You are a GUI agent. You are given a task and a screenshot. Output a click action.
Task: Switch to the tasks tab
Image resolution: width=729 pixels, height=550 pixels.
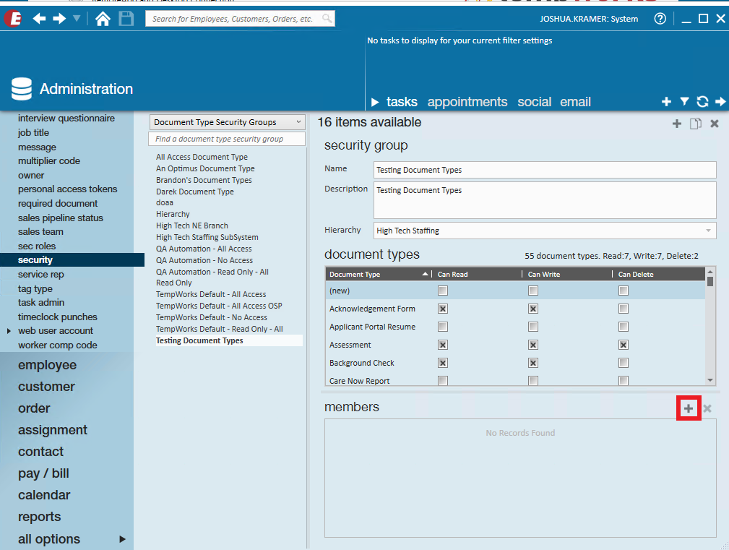pyautogui.click(x=402, y=102)
